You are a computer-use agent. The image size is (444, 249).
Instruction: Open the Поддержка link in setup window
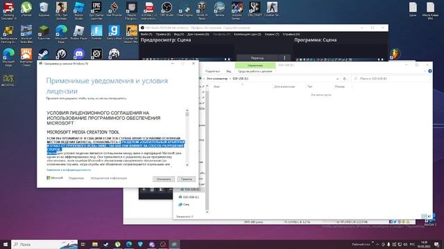(76, 178)
